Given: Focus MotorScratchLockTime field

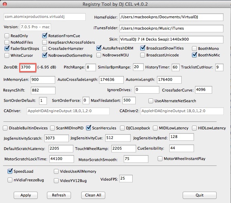Looking at the screenshot, I should coord(62,159).
